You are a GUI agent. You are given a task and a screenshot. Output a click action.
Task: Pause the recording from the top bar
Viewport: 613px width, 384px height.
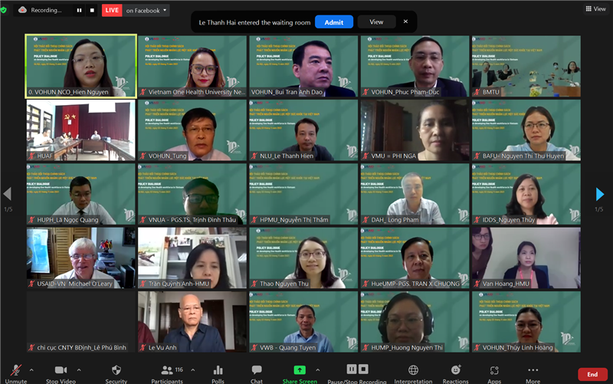[78, 11]
